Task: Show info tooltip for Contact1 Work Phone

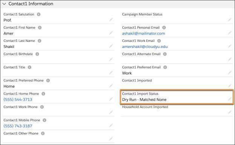Action: [x=42, y=107]
